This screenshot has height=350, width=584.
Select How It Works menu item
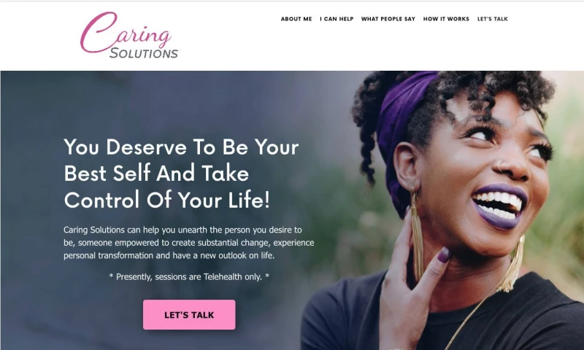[x=446, y=19]
